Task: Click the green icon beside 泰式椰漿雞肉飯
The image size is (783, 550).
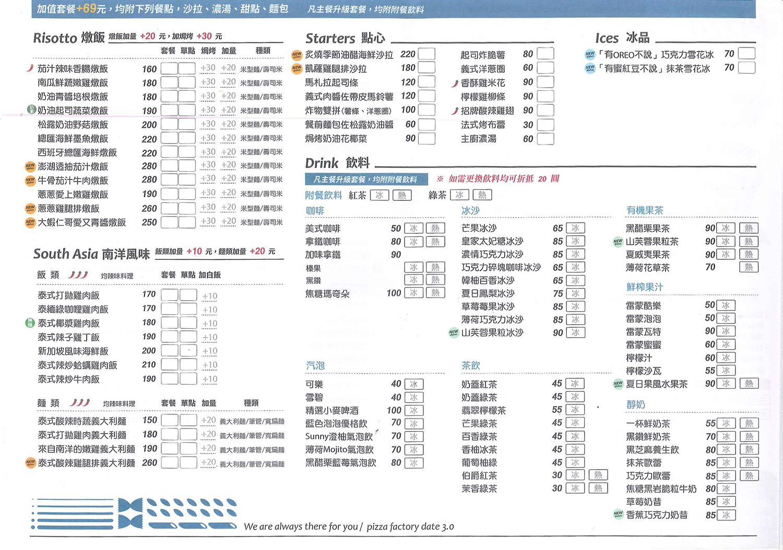Action: click(x=30, y=323)
